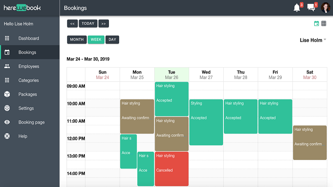Switch to DAY view
Viewport: 333px width, 187px height.
[112, 40]
